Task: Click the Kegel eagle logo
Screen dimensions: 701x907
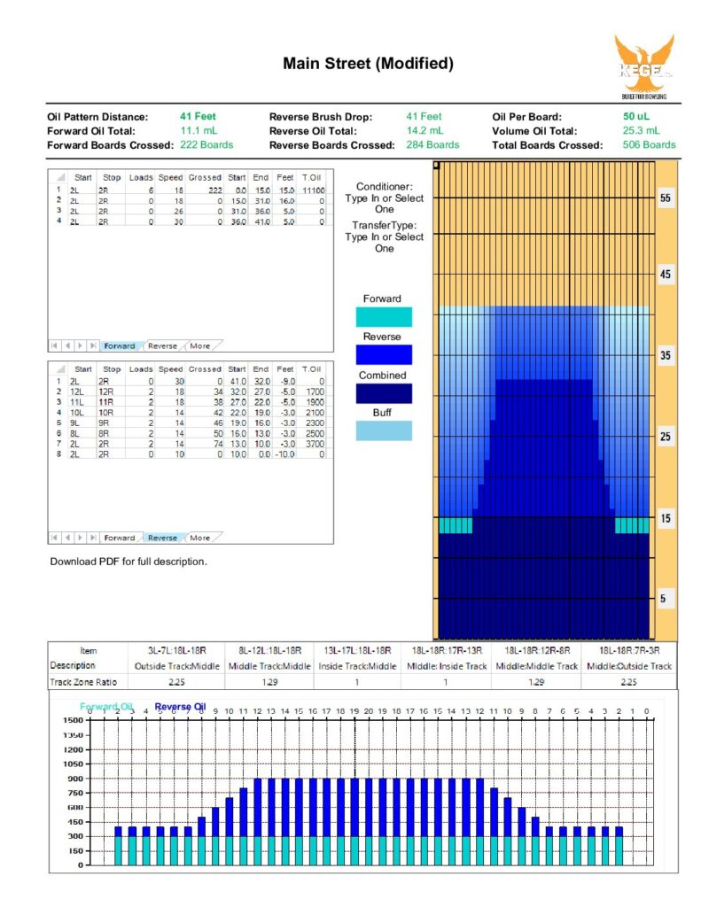Action: [x=644, y=66]
